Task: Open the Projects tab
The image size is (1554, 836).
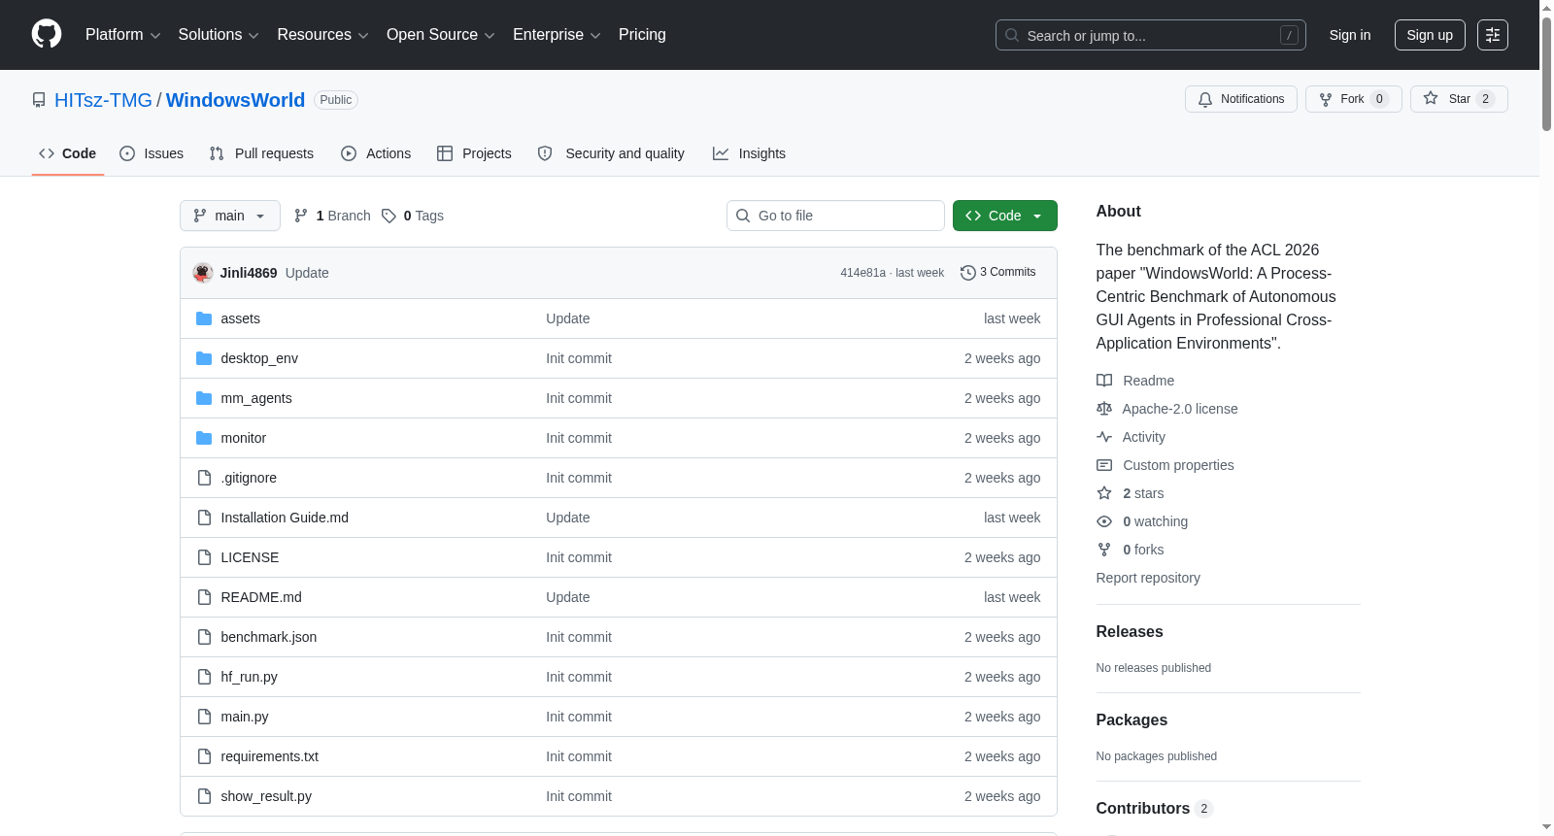Action: [x=474, y=153]
